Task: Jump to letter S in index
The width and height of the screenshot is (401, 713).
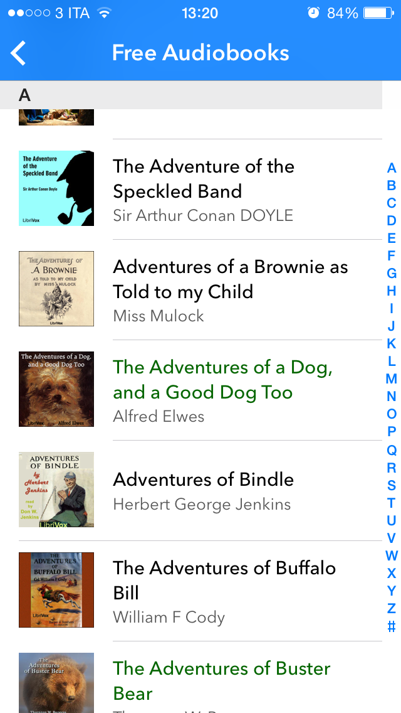Action: click(392, 485)
